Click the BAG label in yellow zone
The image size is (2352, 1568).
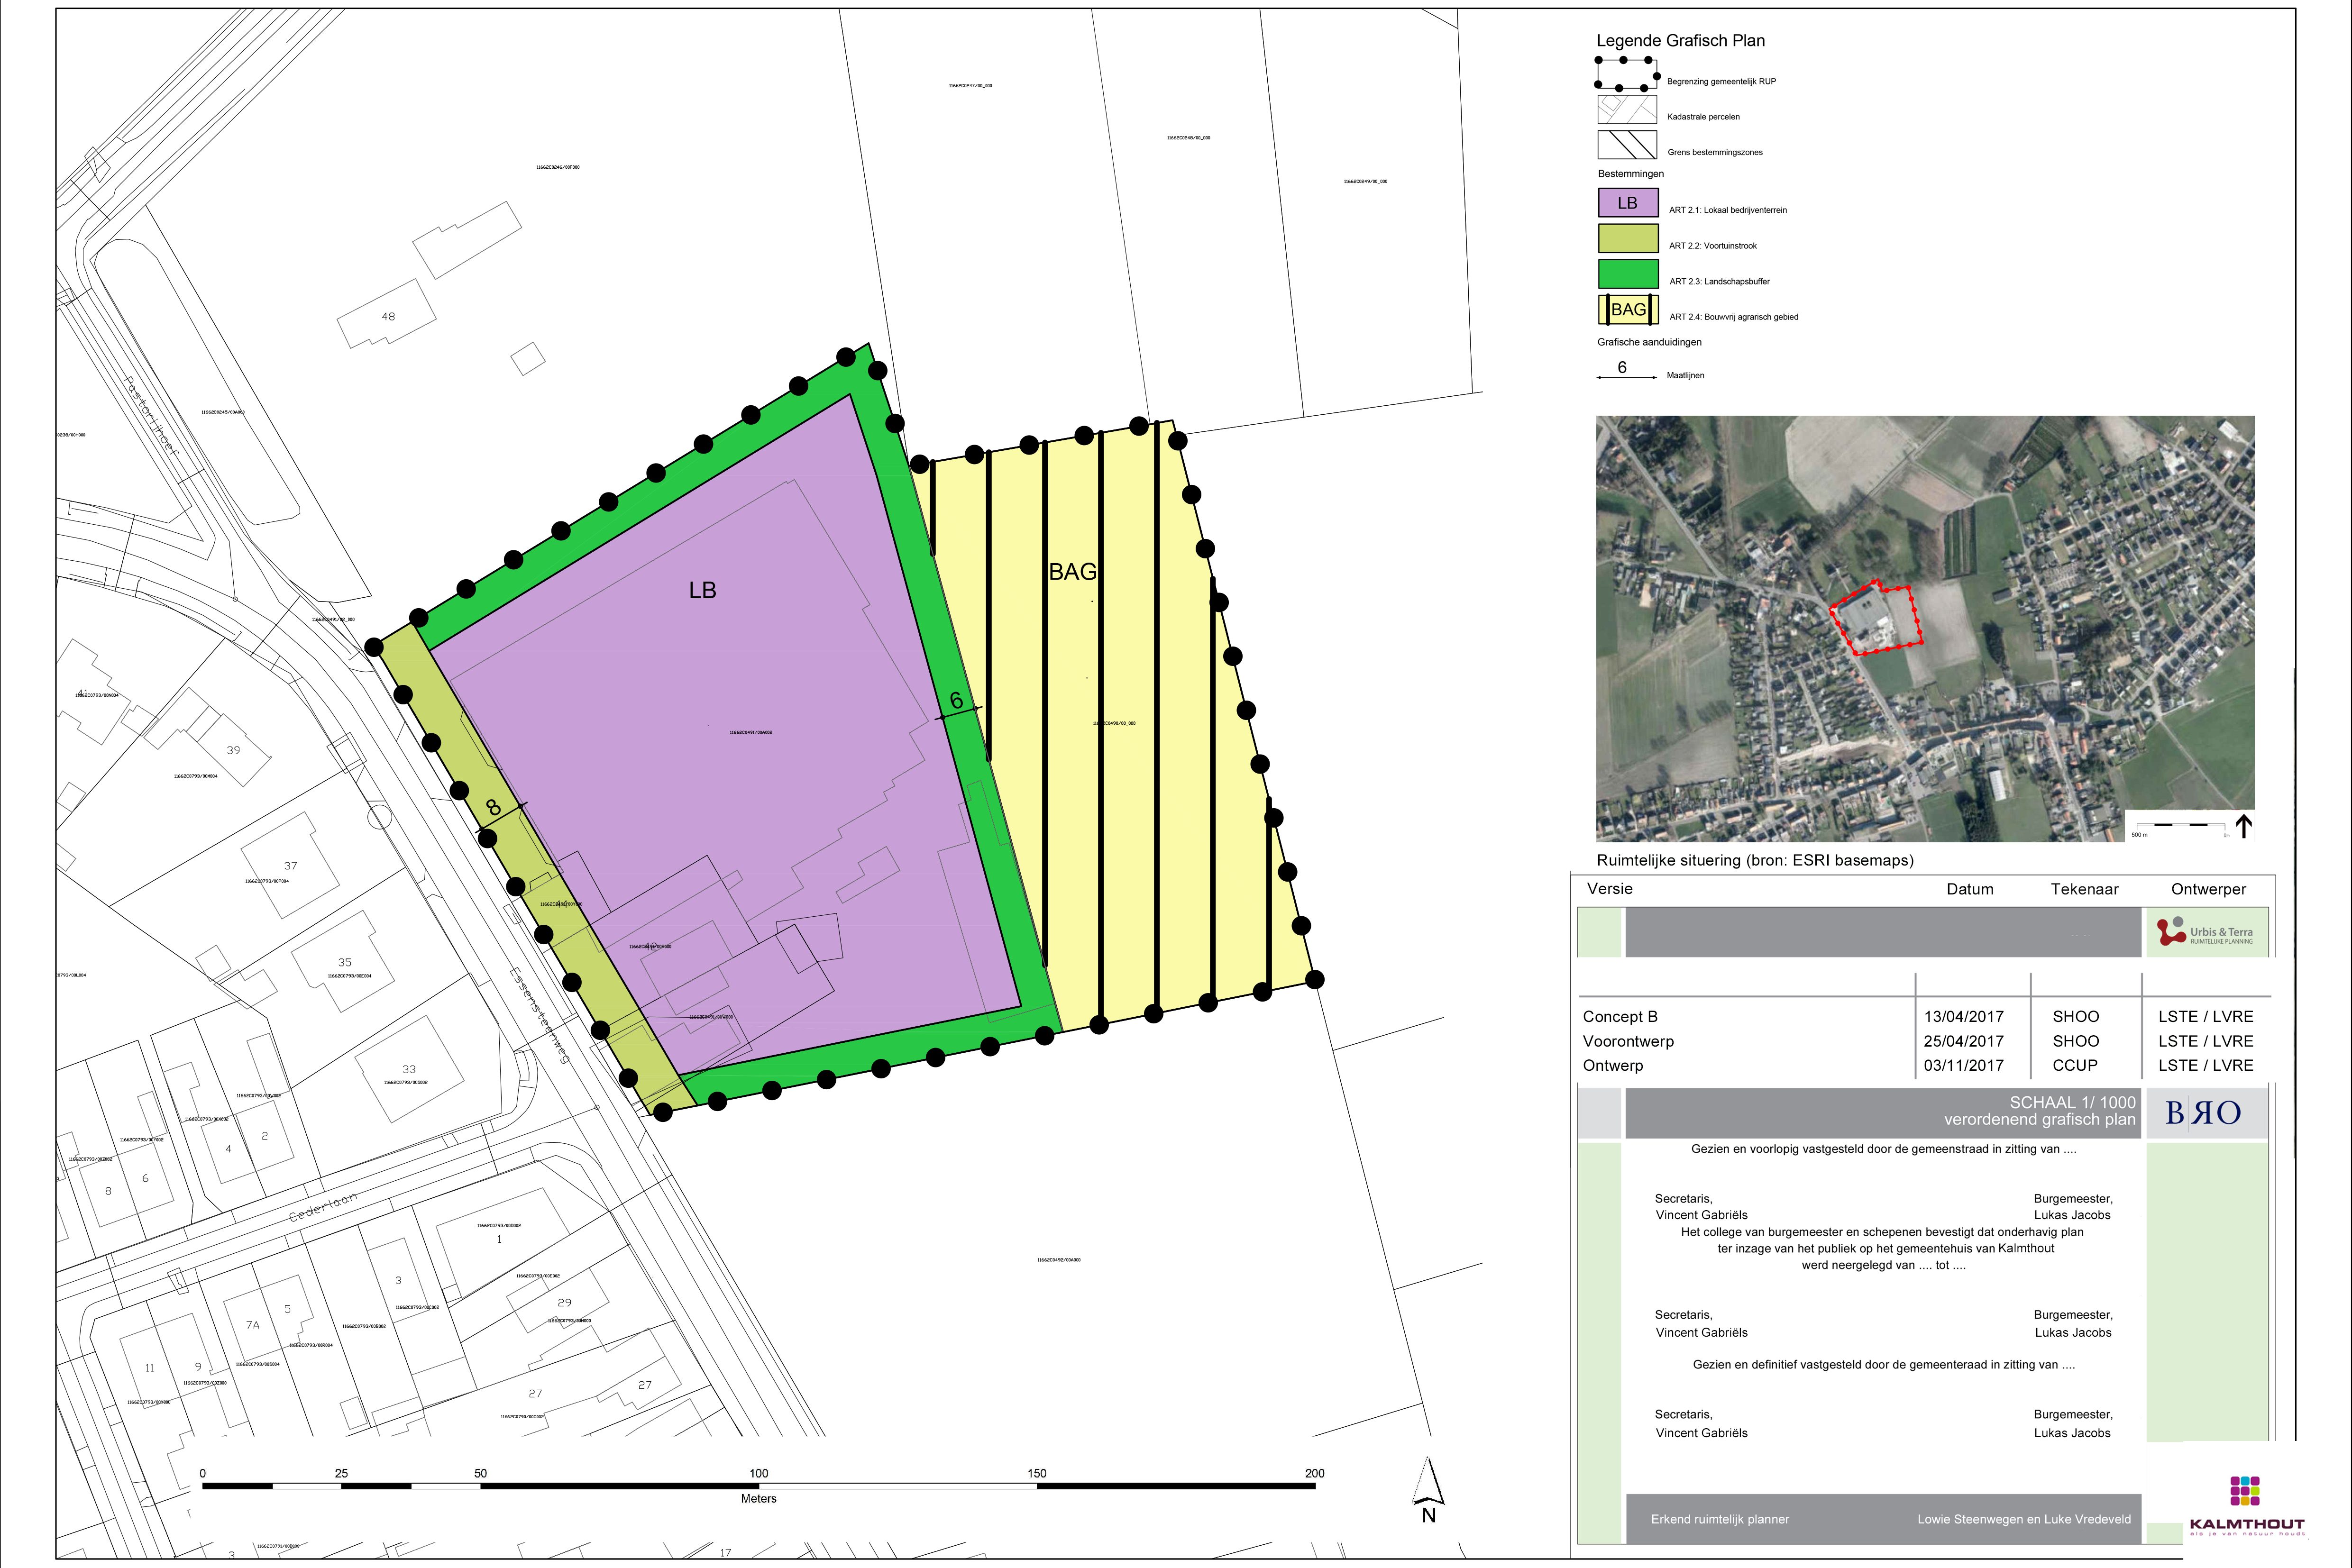[x=1072, y=572]
